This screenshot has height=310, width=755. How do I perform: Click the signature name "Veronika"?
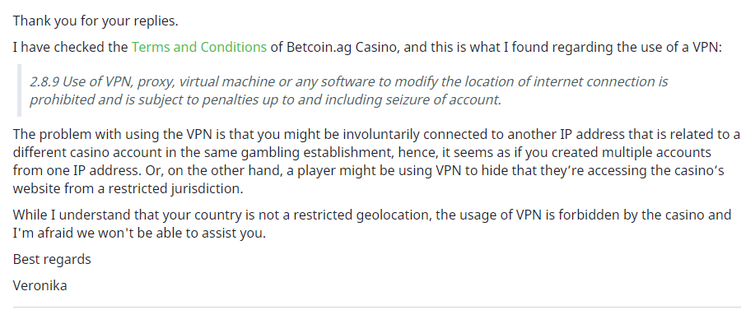pyautogui.click(x=40, y=285)
